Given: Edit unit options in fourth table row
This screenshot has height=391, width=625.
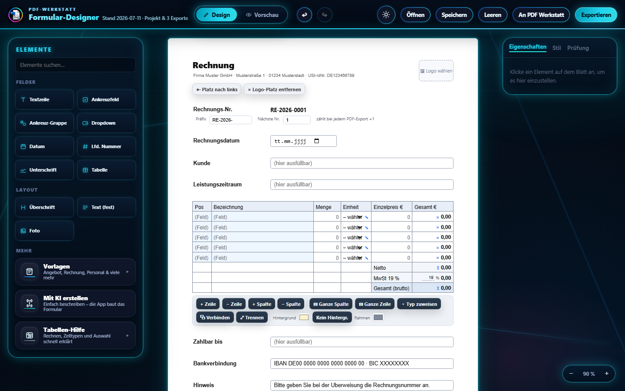Looking at the screenshot, I should click(367, 248).
